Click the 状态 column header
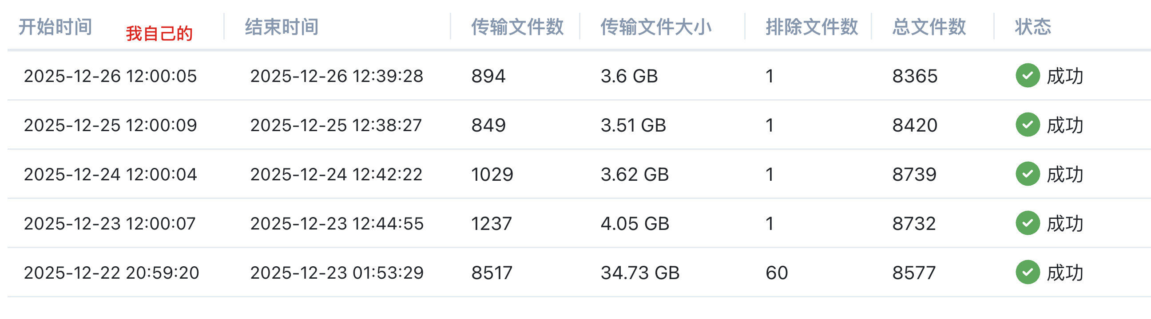 [1032, 27]
